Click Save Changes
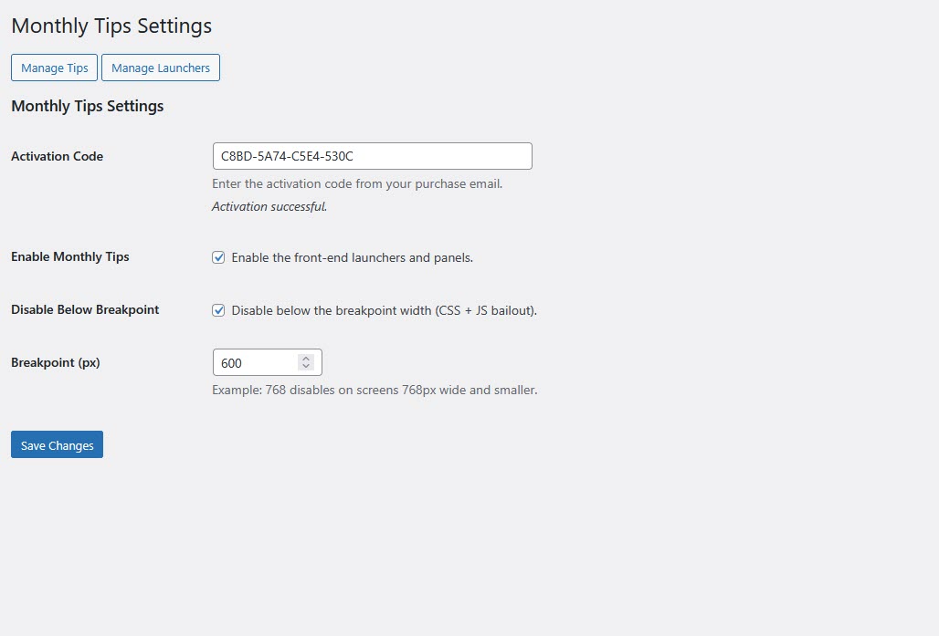This screenshot has height=636, width=939. pos(57,444)
